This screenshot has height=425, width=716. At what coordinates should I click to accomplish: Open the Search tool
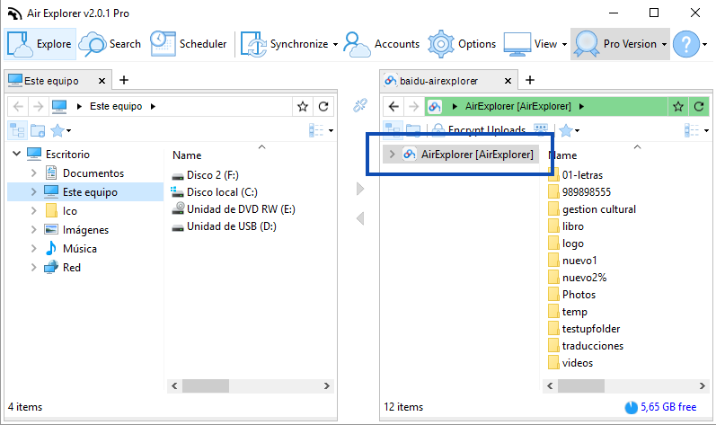point(110,44)
